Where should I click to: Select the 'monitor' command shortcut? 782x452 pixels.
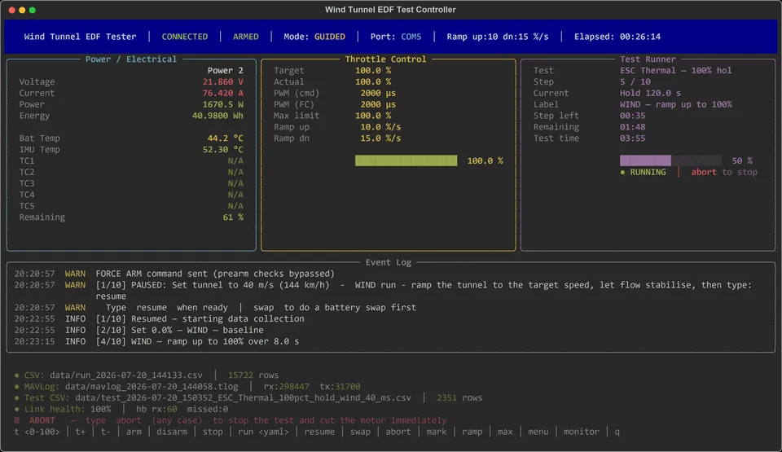pos(581,432)
